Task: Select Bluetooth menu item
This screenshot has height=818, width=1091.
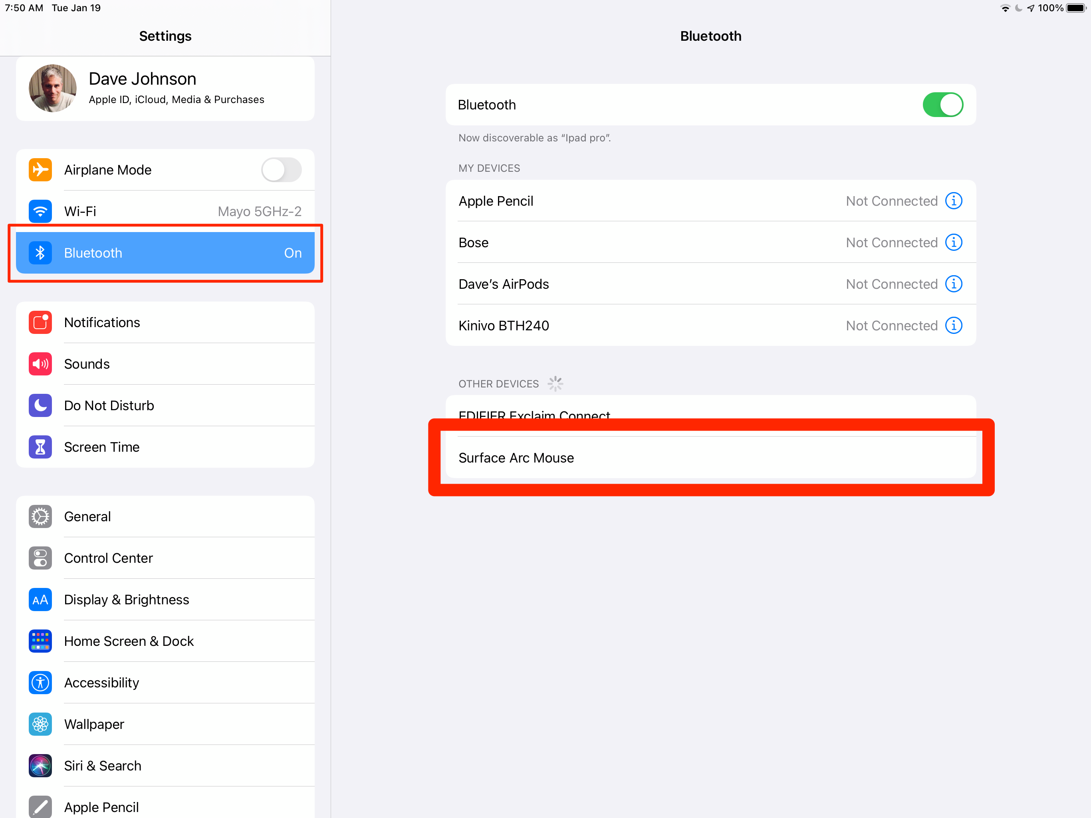Action: [x=166, y=252]
